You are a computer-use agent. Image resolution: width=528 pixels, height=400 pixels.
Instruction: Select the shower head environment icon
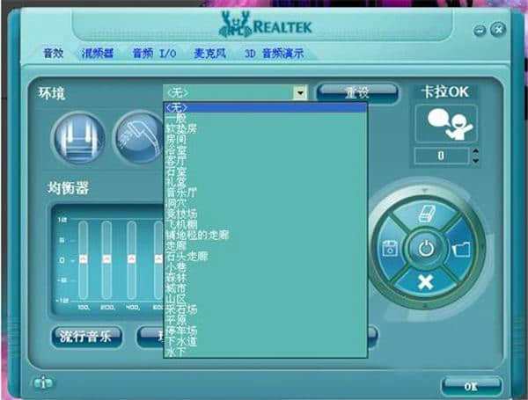point(136,136)
